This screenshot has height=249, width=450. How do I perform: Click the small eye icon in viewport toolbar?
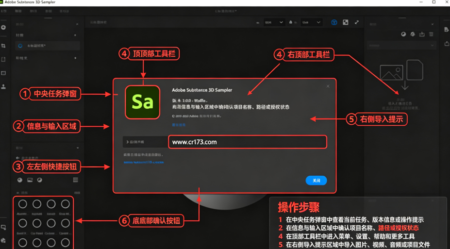[x=258, y=22]
